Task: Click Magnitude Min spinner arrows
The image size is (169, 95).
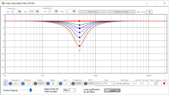Action: [x=56, y=11]
